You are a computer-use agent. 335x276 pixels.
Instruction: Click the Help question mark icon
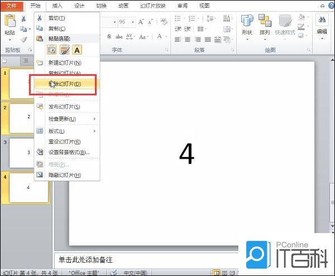click(x=331, y=6)
